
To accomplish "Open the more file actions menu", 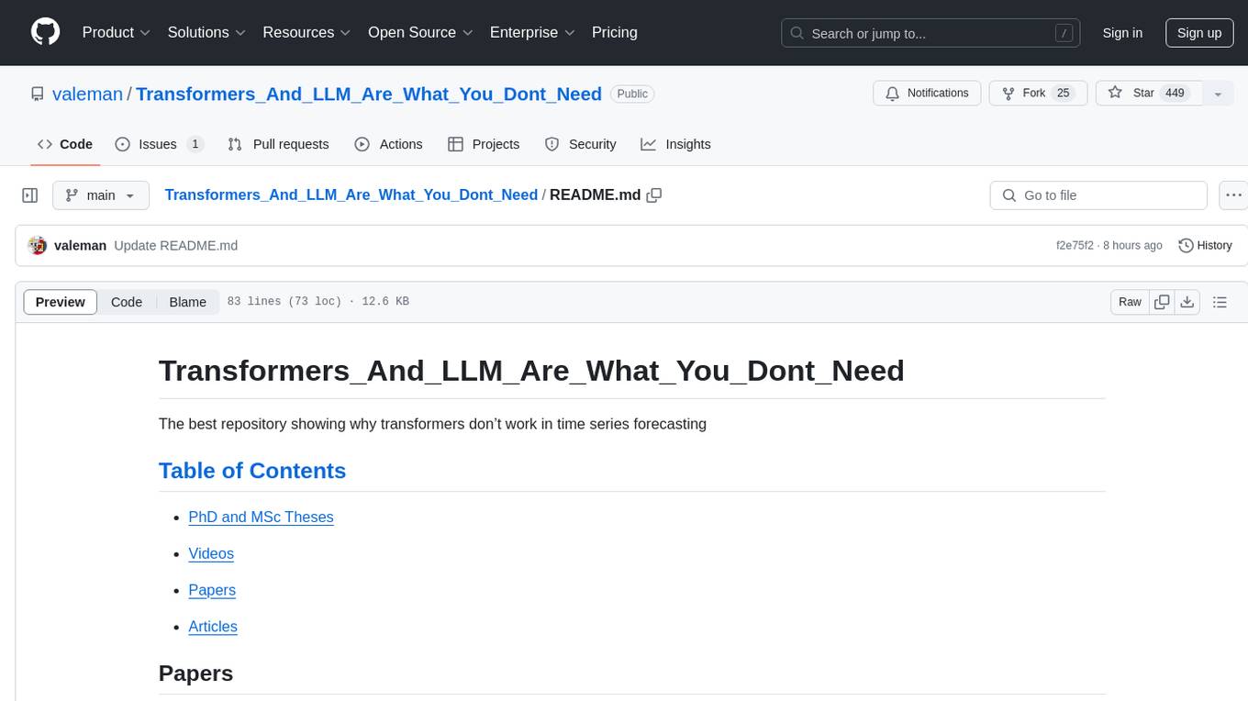I will click(1233, 195).
